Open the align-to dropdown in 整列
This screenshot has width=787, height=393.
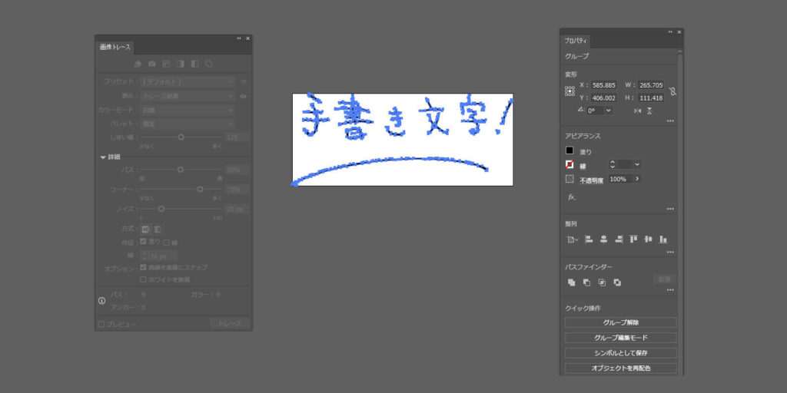click(x=572, y=239)
